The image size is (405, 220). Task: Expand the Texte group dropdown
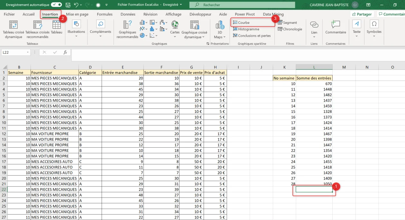(x=357, y=29)
